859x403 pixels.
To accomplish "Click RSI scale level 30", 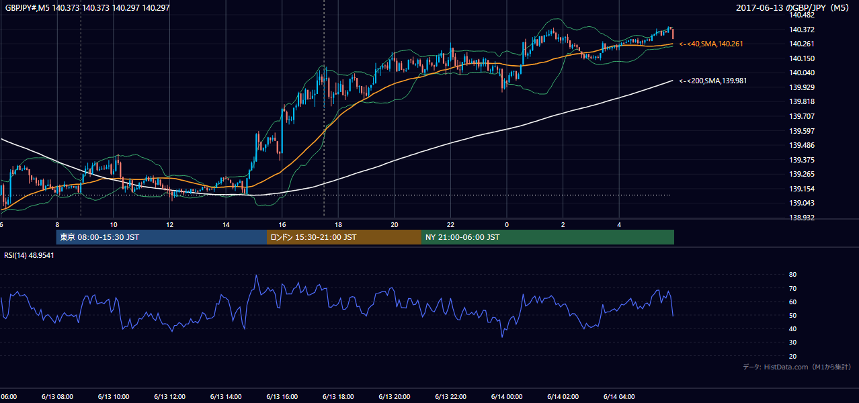I will (x=792, y=342).
